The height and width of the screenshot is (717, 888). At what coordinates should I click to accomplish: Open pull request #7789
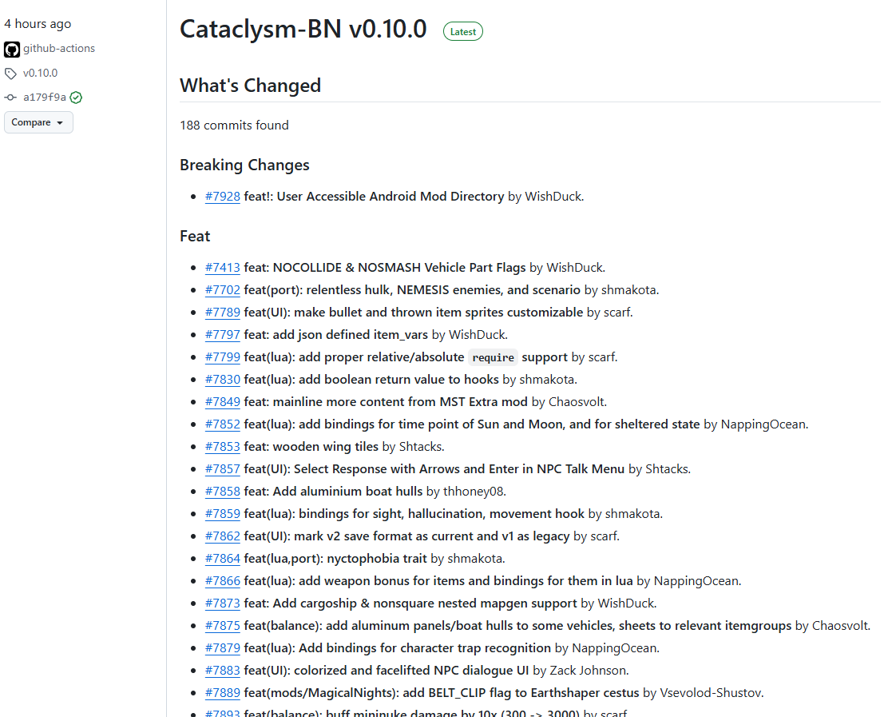223,313
